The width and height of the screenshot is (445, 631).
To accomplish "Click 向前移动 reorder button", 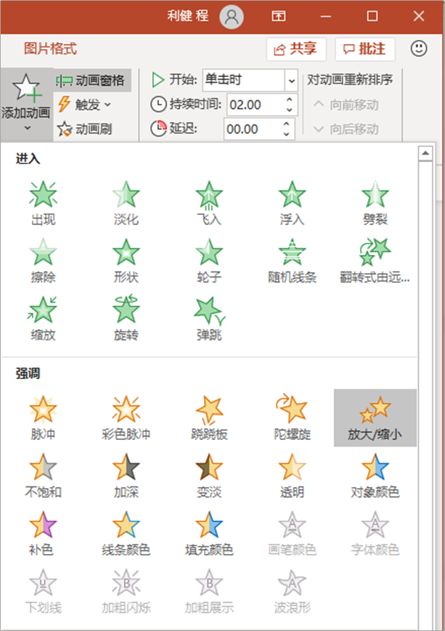I will (x=346, y=105).
